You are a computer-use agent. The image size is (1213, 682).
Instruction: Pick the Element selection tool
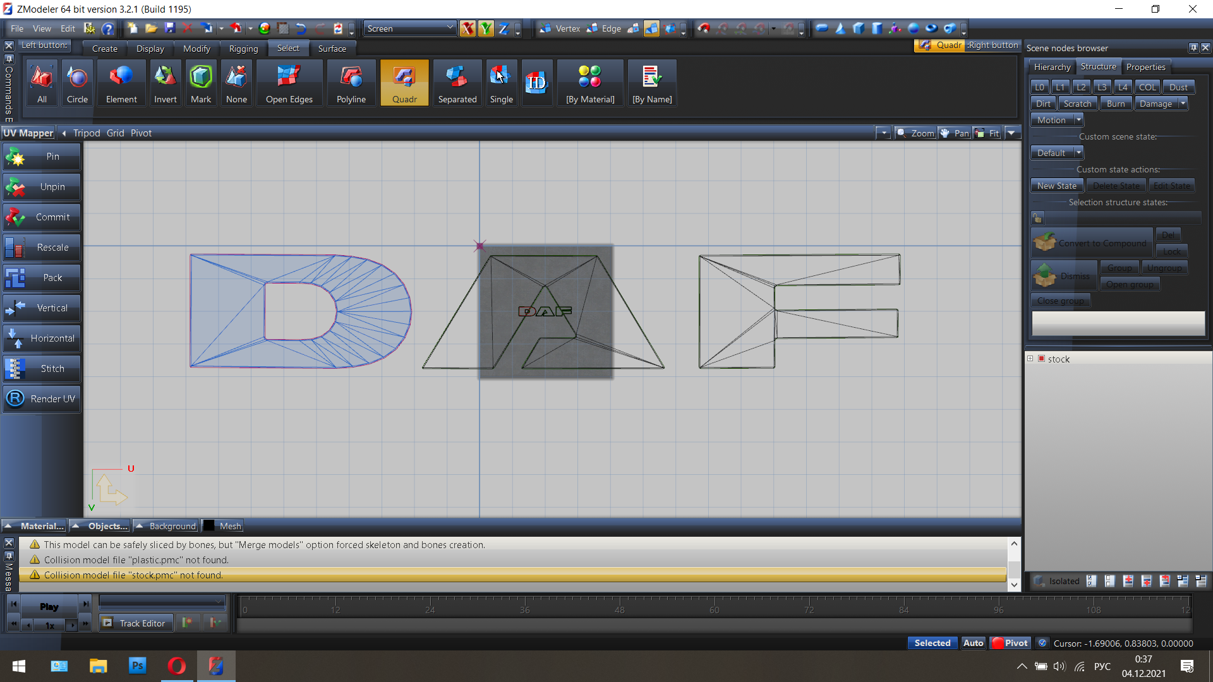click(121, 83)
